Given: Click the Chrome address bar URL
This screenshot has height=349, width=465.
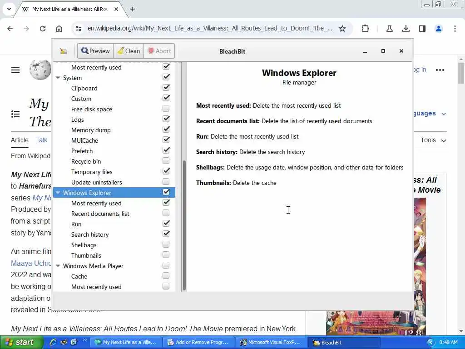Looking at the screenshot, I should (x=210, y=29).
